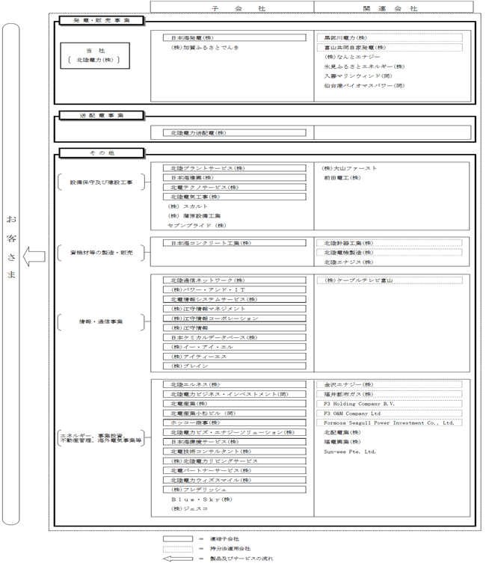The height and width of the screenshot is (566, 486).
Task: Click Formosa Seagull Power Investment Co., Ltd.
Action: click(390, 422)
